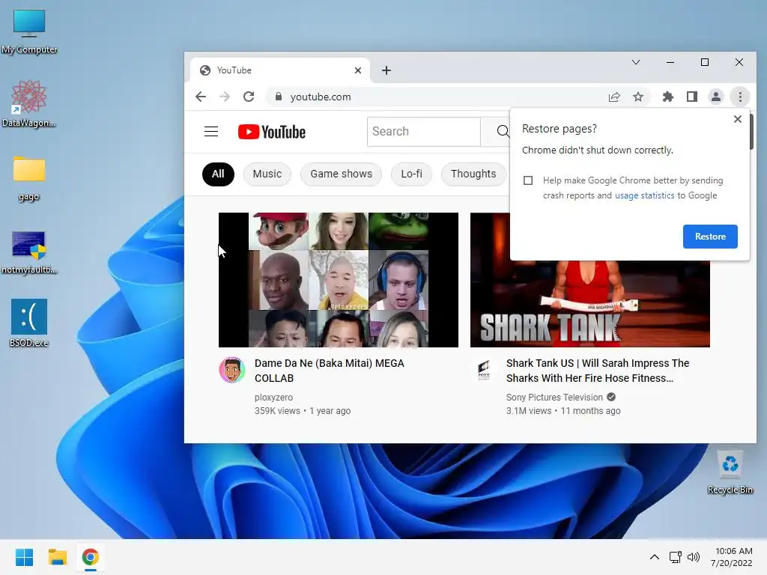The image size is (767, 575).
Task: Select the Game shows filter chip
Action: tap(341, 174)
